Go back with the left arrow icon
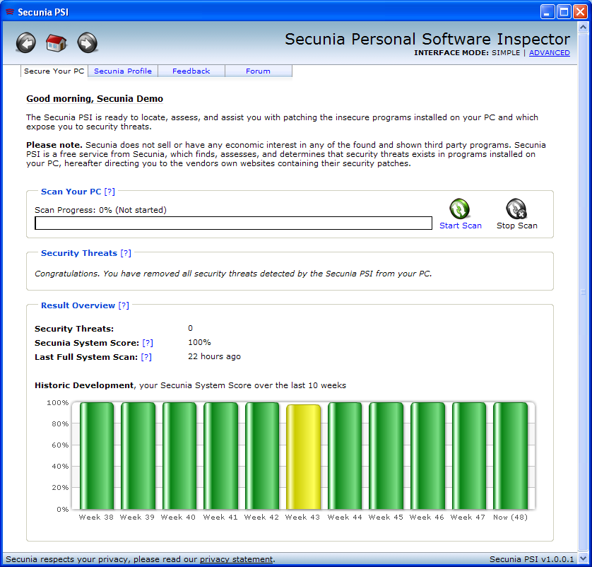 tap(26, 42)
